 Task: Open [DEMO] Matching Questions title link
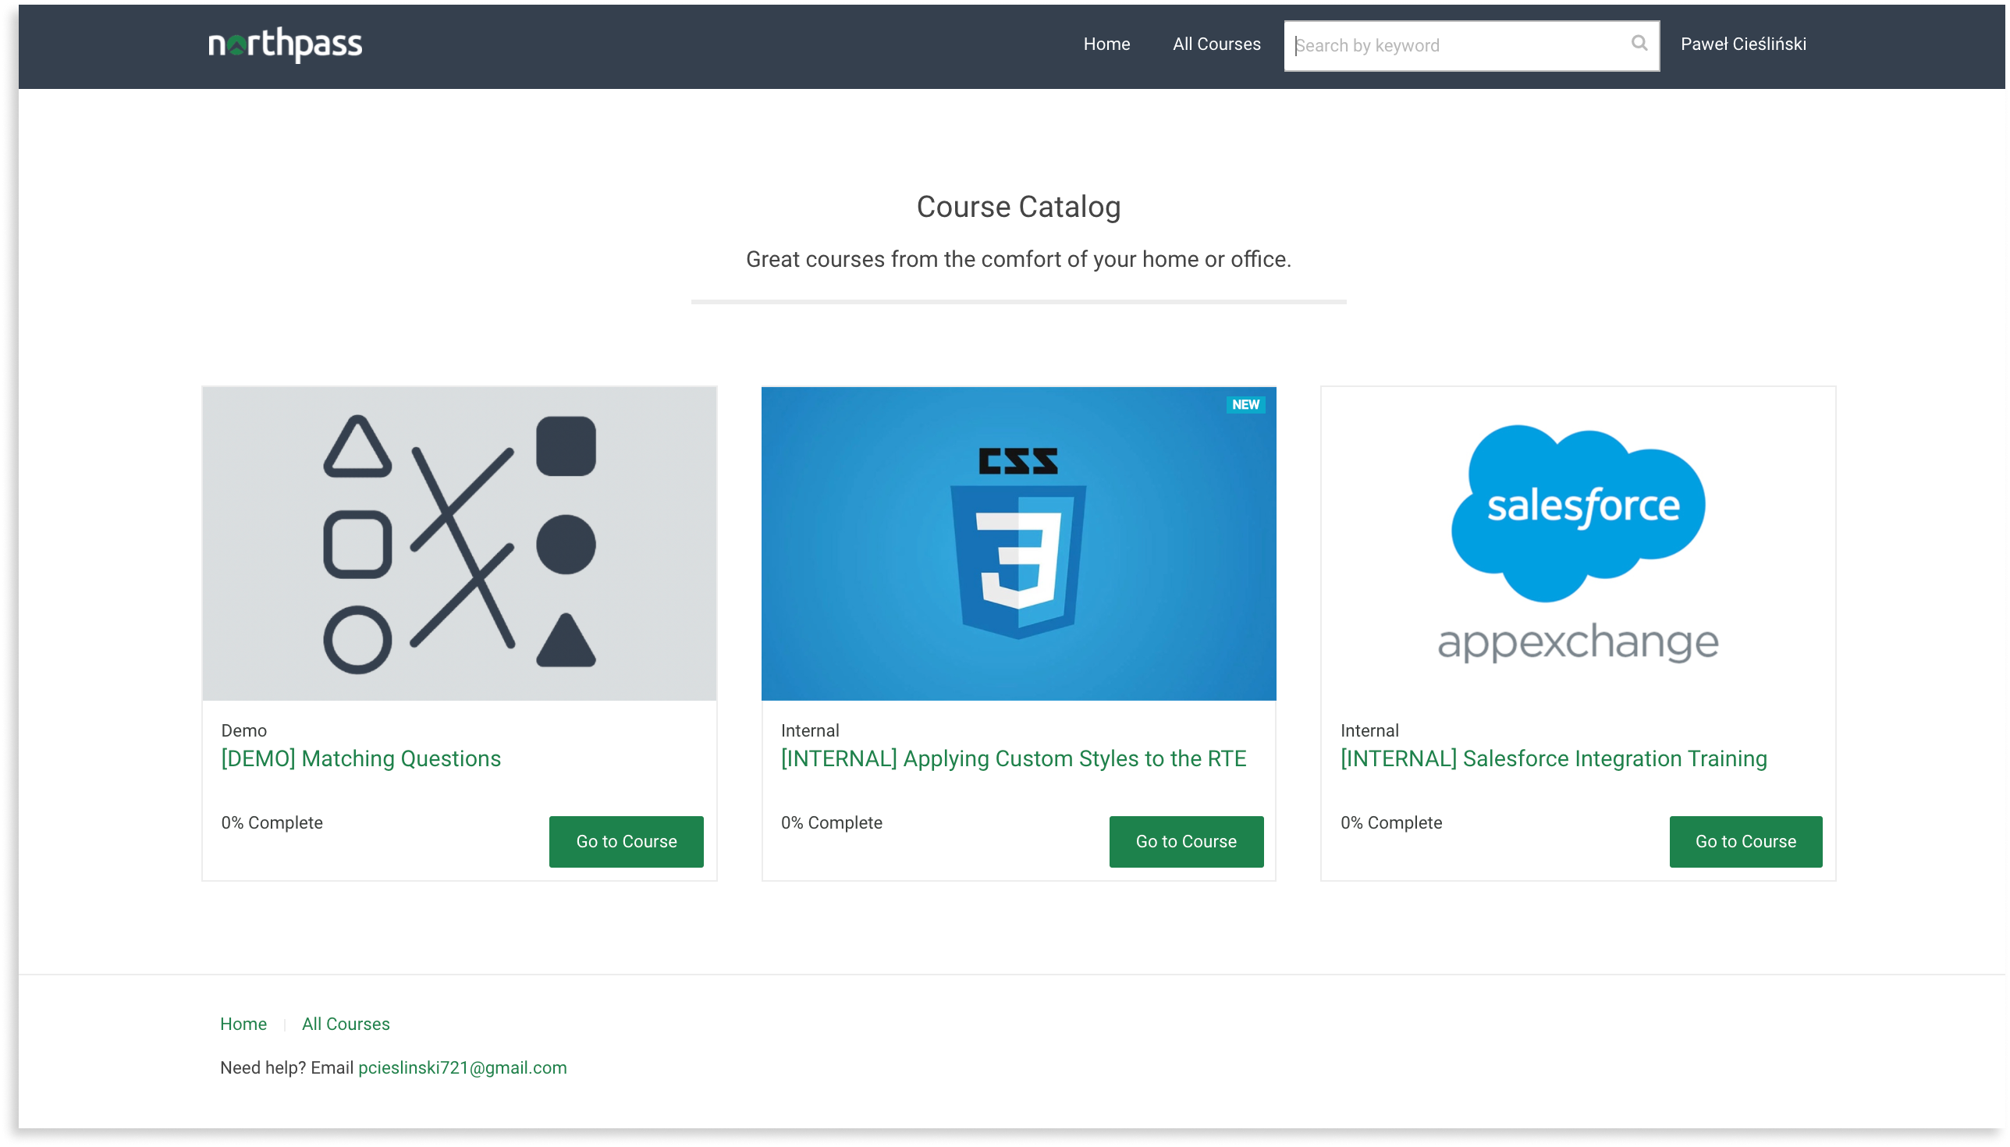pos(360,758)
